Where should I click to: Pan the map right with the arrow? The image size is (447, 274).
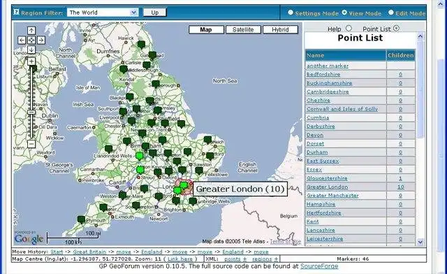(x=41, y=40)
